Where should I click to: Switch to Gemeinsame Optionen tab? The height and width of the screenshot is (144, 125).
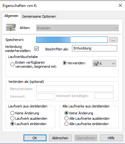tap(39, 16)
